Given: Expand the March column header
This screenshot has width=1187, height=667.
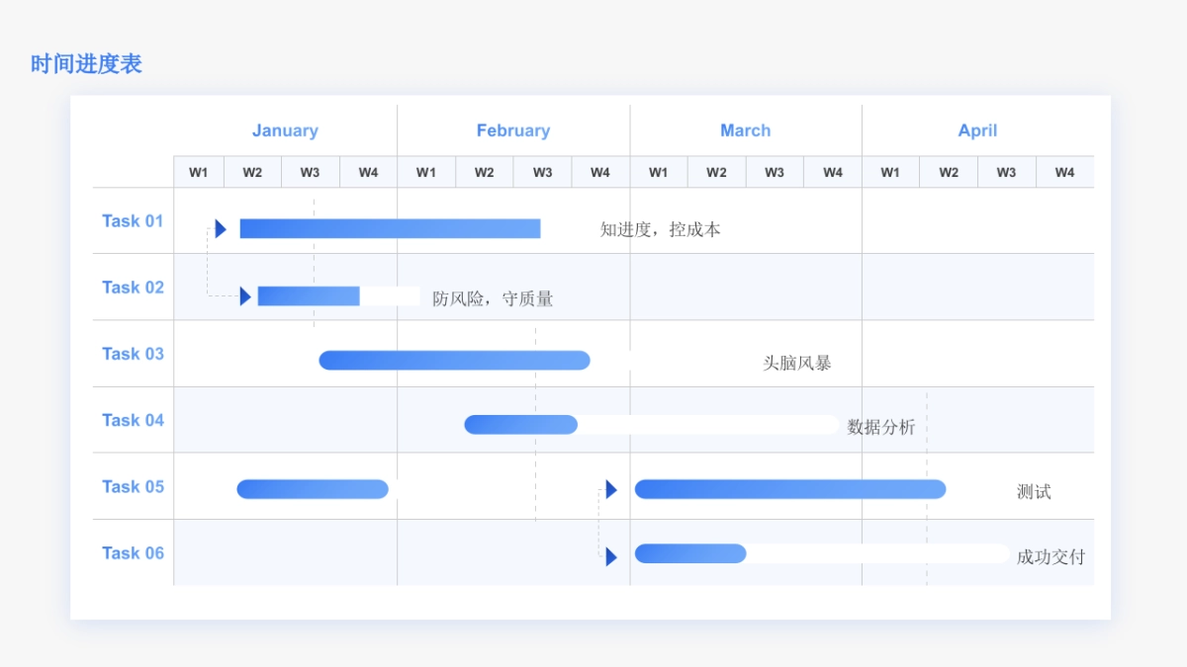Looking at the screenshot, I should (x=745, y=130).
